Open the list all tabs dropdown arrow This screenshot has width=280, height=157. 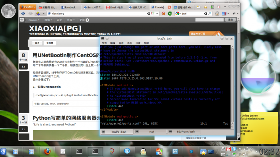click(x=225, y=7)
